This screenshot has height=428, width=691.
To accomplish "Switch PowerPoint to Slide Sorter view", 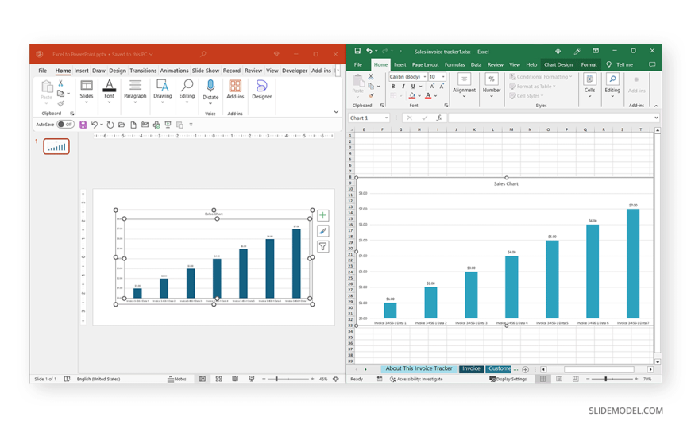I will pos(218,379).
